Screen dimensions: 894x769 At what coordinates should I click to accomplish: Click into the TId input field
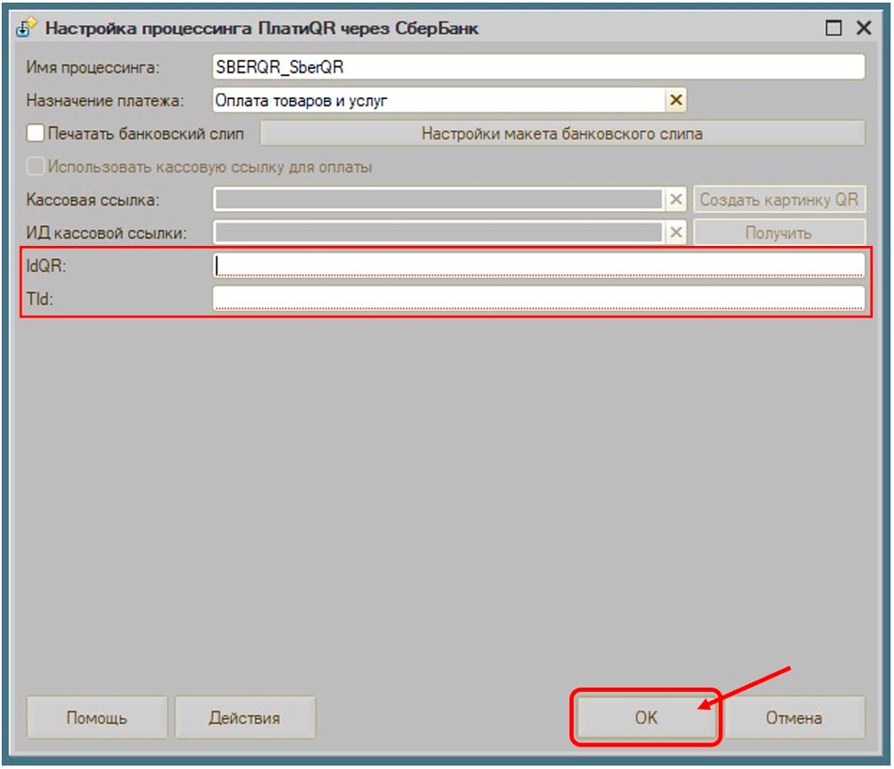coord(539,299)
